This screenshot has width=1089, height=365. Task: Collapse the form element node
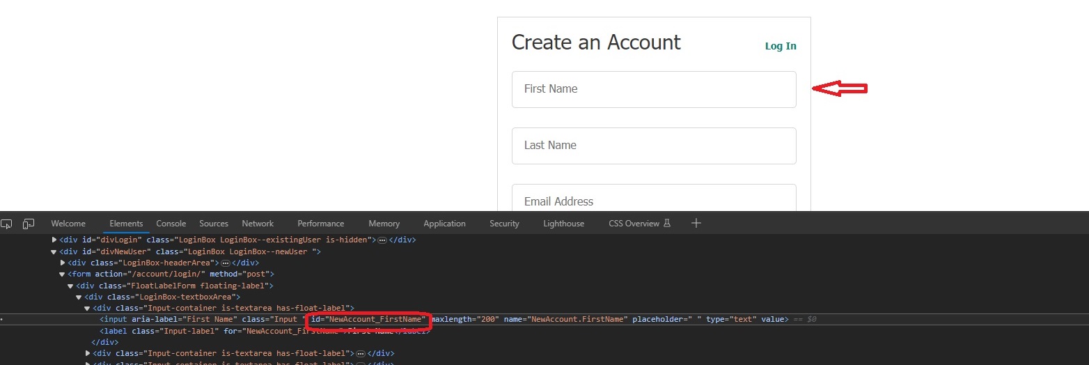point(63,274)
